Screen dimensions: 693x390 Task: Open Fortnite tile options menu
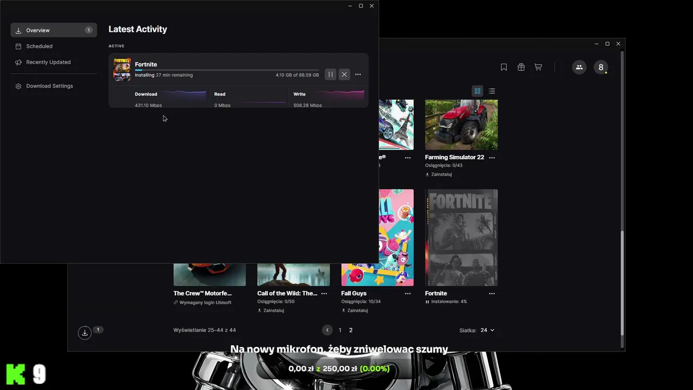(x=492, y=294)
